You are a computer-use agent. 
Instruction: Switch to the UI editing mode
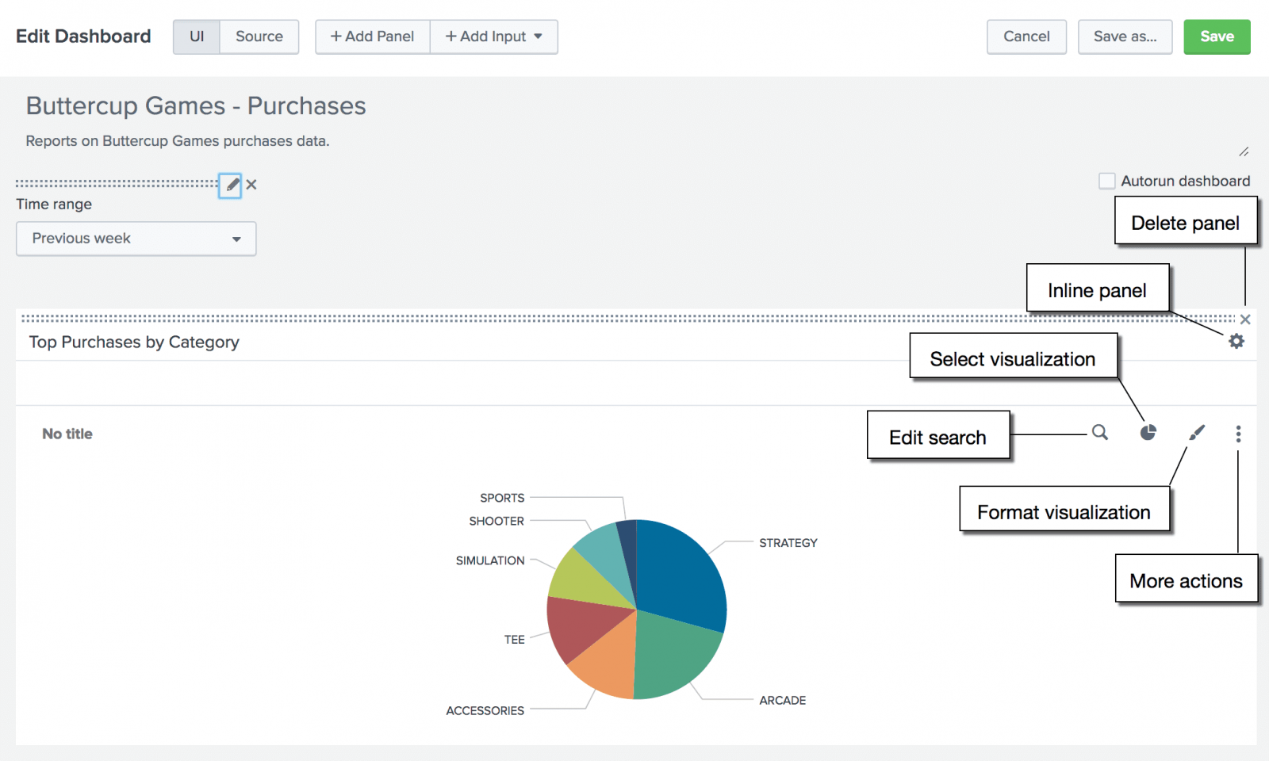pos(197,36)
